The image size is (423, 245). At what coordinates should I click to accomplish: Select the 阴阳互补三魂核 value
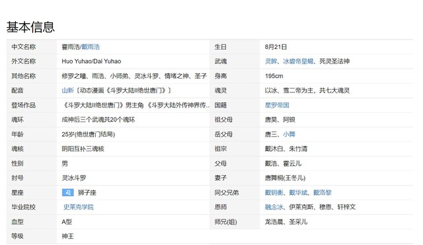point(83,149)
